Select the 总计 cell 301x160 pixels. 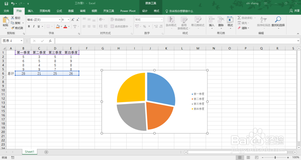[x=11, y=74]
